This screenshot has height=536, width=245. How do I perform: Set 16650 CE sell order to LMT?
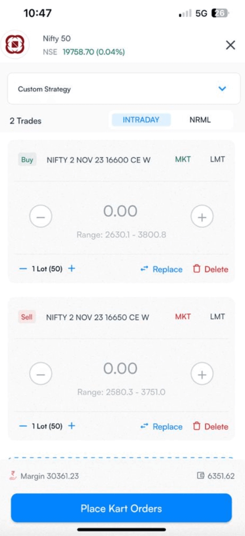tap(217, 317)
